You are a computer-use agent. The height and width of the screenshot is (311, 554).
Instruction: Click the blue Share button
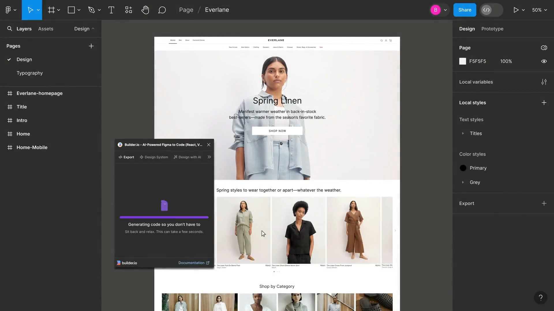(x=465, y=10)
